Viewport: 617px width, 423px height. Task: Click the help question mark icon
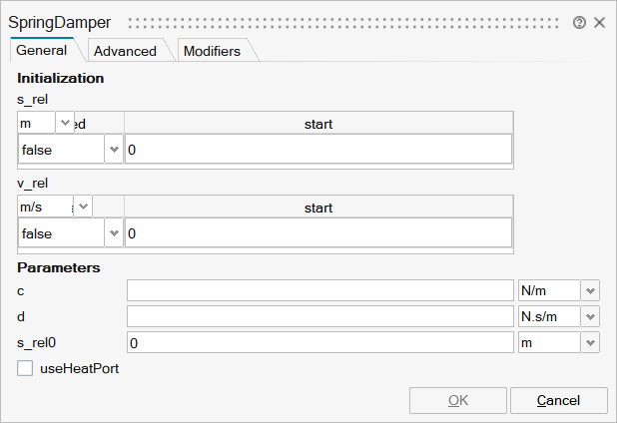[579, 22]
